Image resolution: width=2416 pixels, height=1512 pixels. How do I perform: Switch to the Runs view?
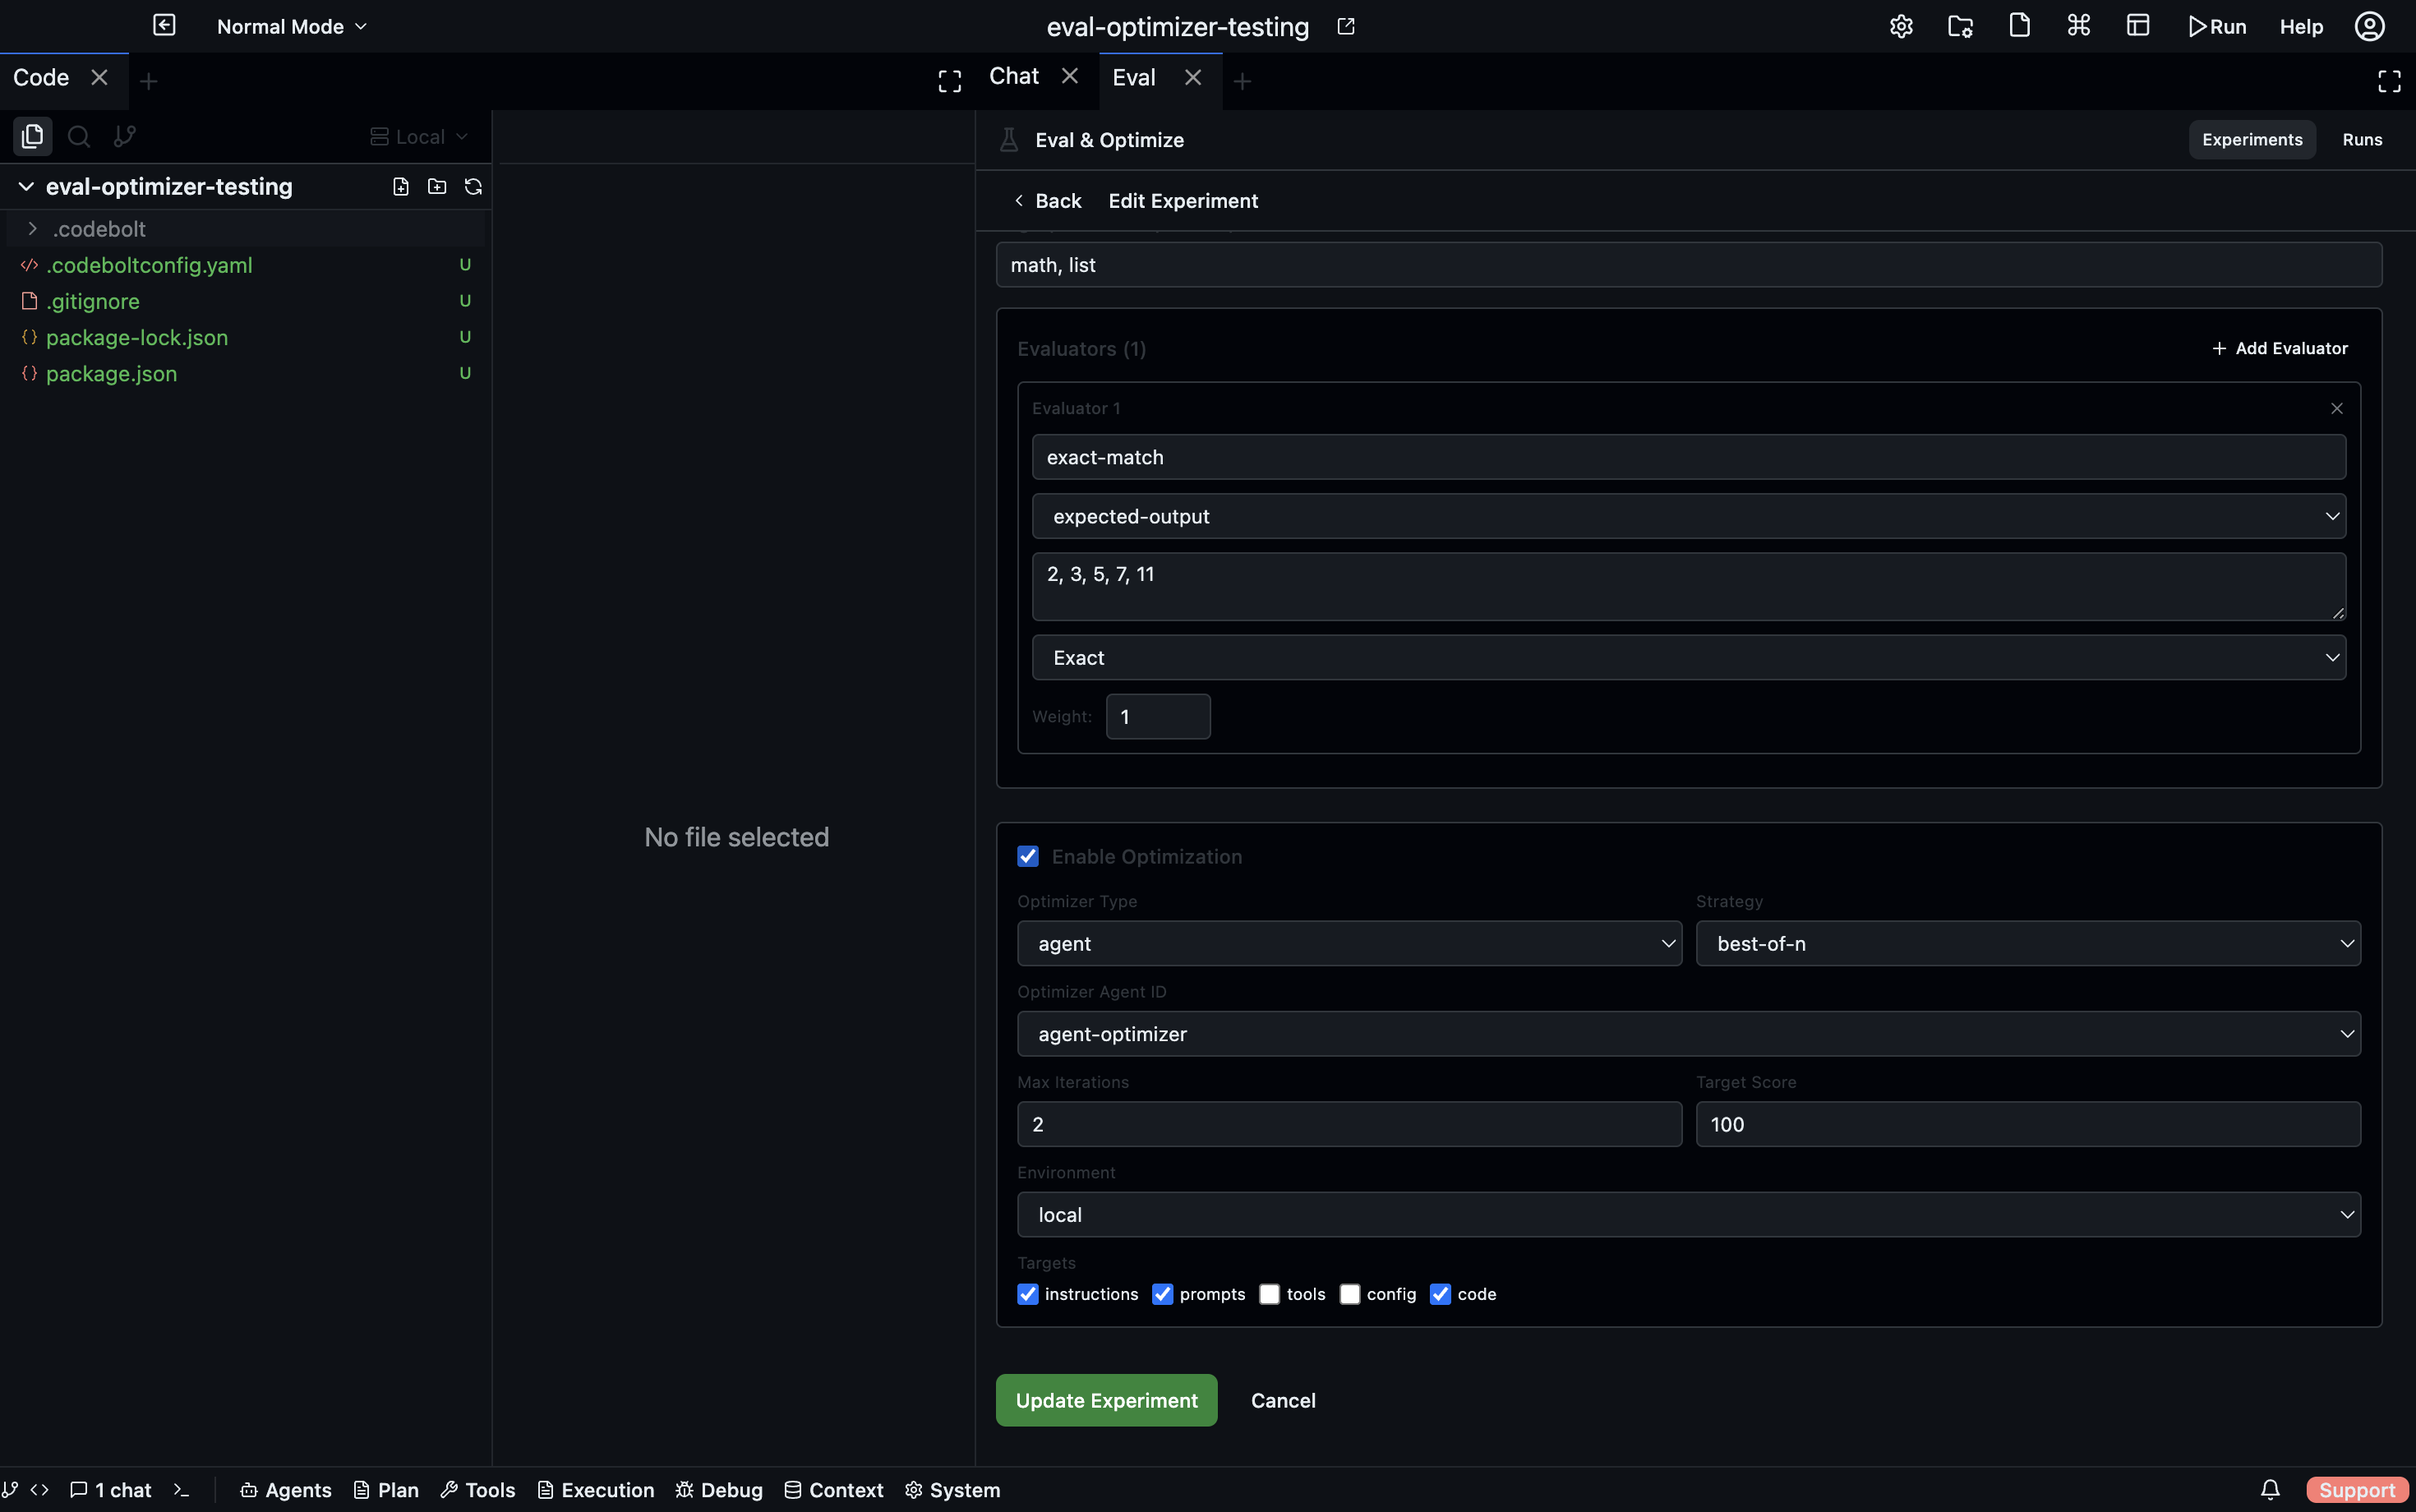click(2361, 140)
